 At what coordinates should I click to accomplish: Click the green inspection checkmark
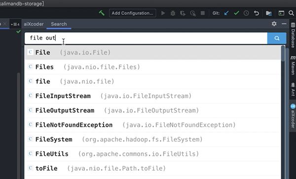(x=18, y=32)
